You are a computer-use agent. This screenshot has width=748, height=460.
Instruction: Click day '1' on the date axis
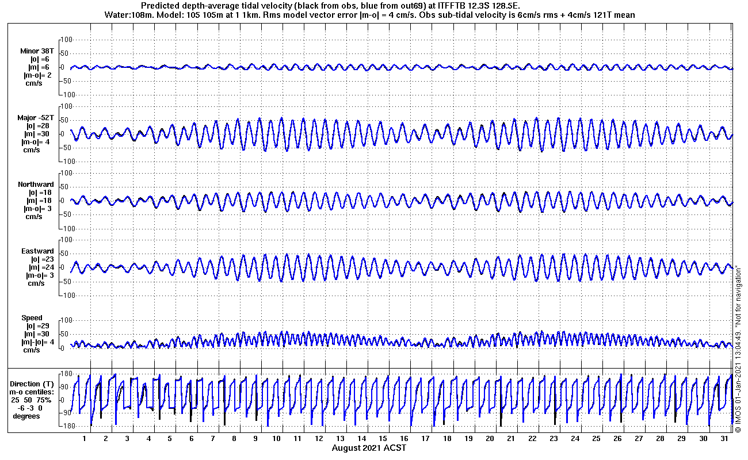click(x=85, y=439)
